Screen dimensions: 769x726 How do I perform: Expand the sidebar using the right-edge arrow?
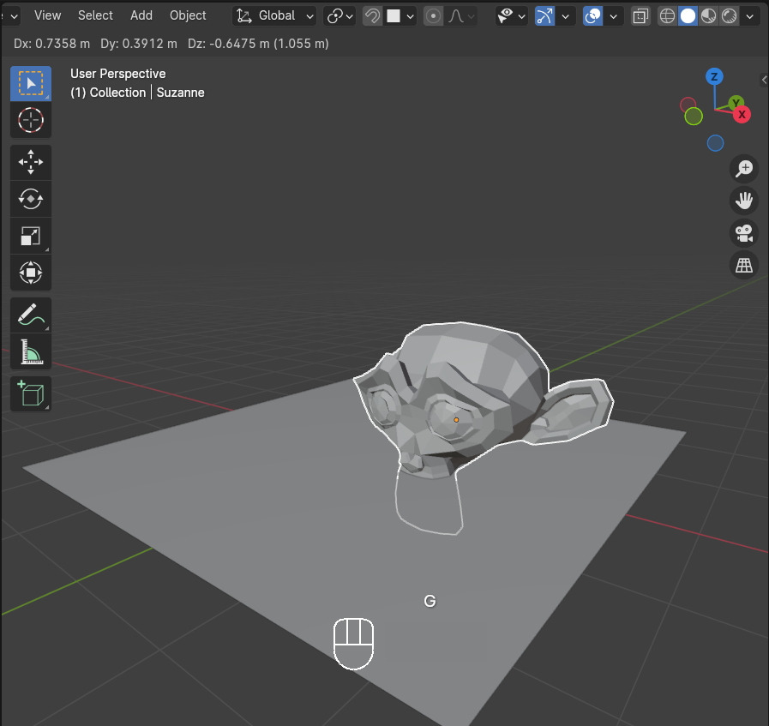click(764, 80)
